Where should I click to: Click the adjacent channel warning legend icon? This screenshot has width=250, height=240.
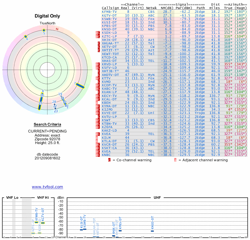point(175,160)
